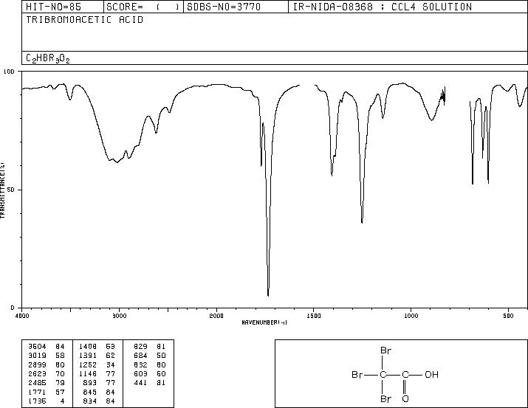The height and width of the screenshot is (408, 528).
Task: Click the 1252 peak minimum in spectrum
Action: 362,222
